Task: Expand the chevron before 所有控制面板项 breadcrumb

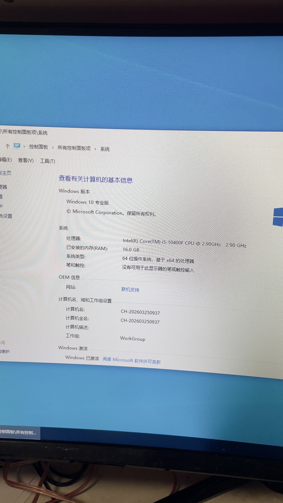Action: click(53, 147)
